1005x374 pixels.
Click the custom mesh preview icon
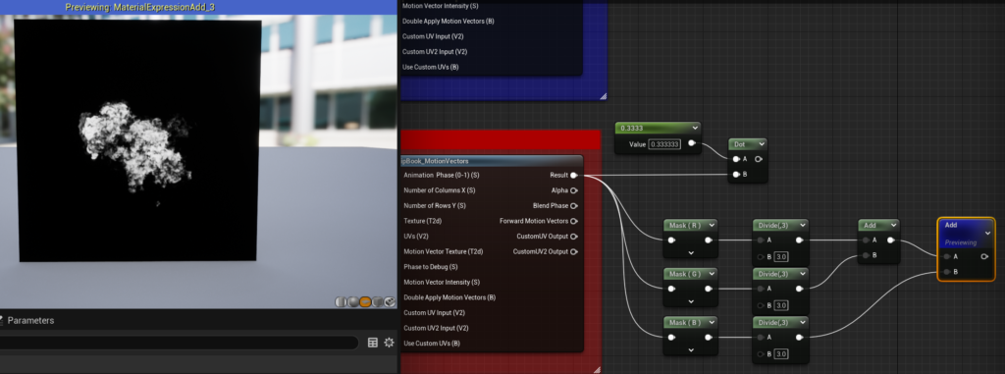pos(390,302)
